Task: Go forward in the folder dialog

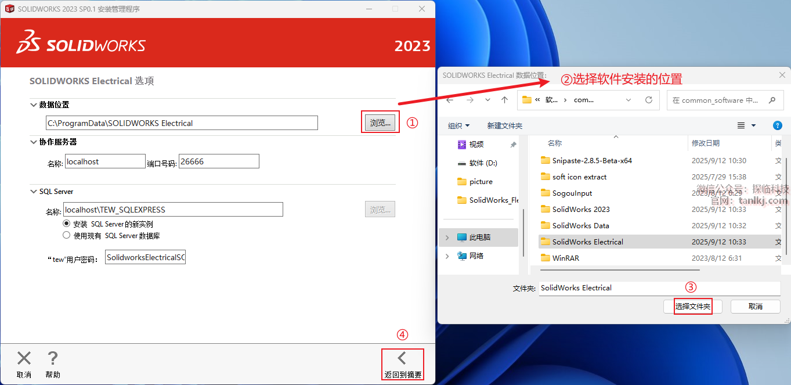Action: [x=470, y=100]
